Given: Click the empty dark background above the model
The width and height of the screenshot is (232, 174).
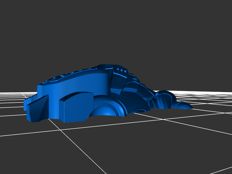Looking at the screenshot, I should 116,29.
